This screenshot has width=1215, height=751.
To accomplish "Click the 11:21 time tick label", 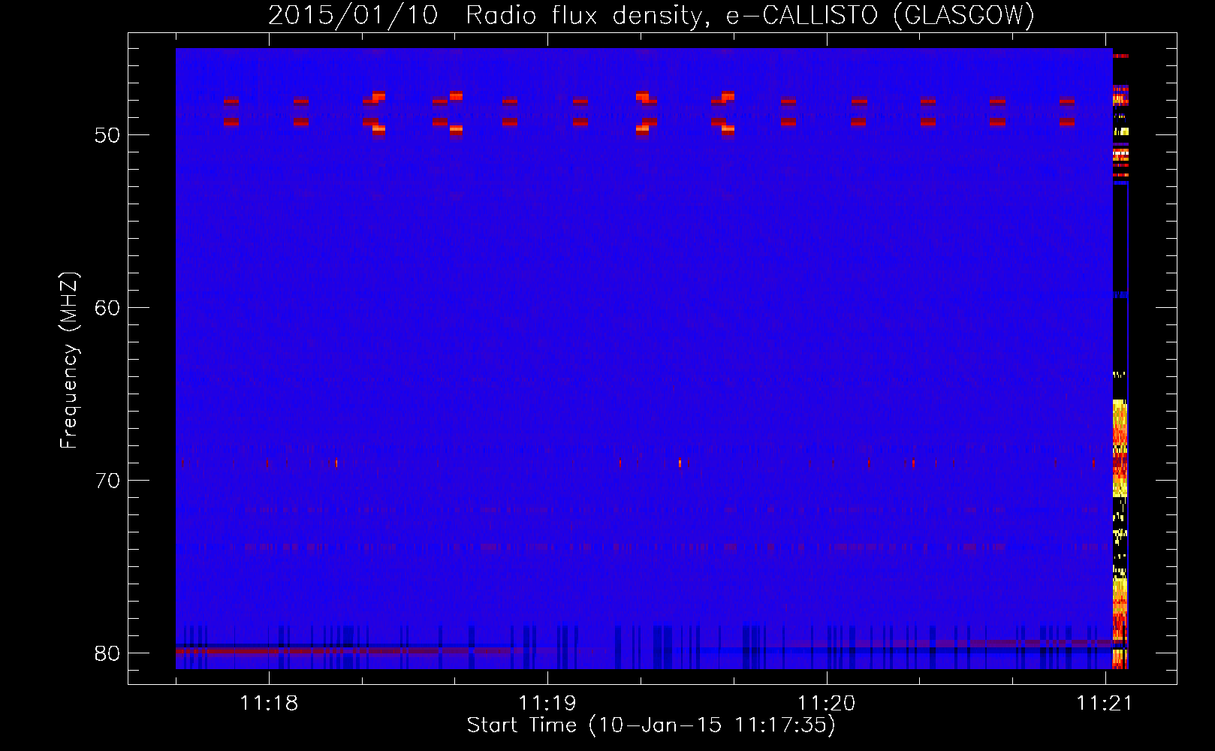I will (1105, 703).
